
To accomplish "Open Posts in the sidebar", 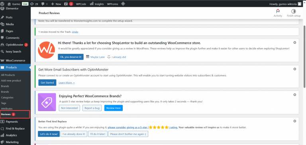I will 9,18.
